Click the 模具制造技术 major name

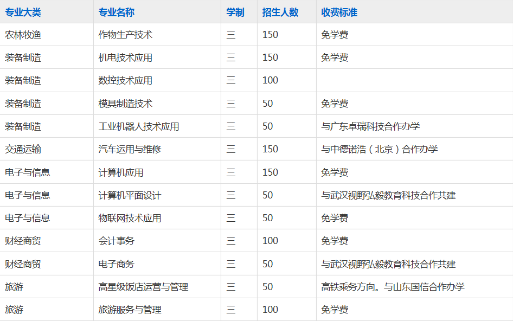[x=125, y=104]
